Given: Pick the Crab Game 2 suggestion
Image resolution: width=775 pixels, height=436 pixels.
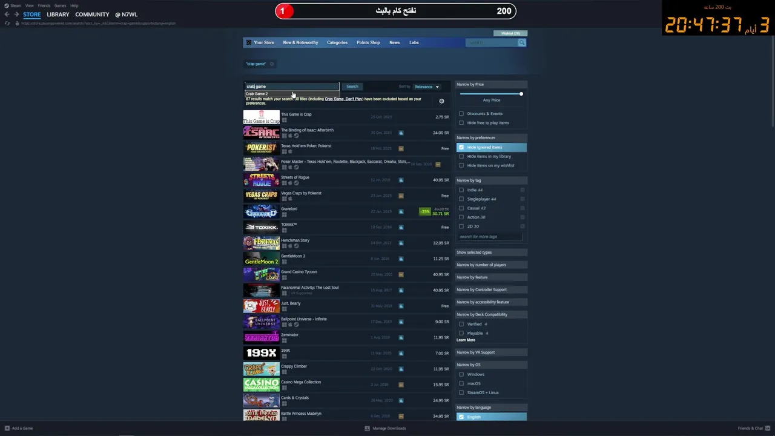Looking at the screenshot, I should tap(292, 94).
